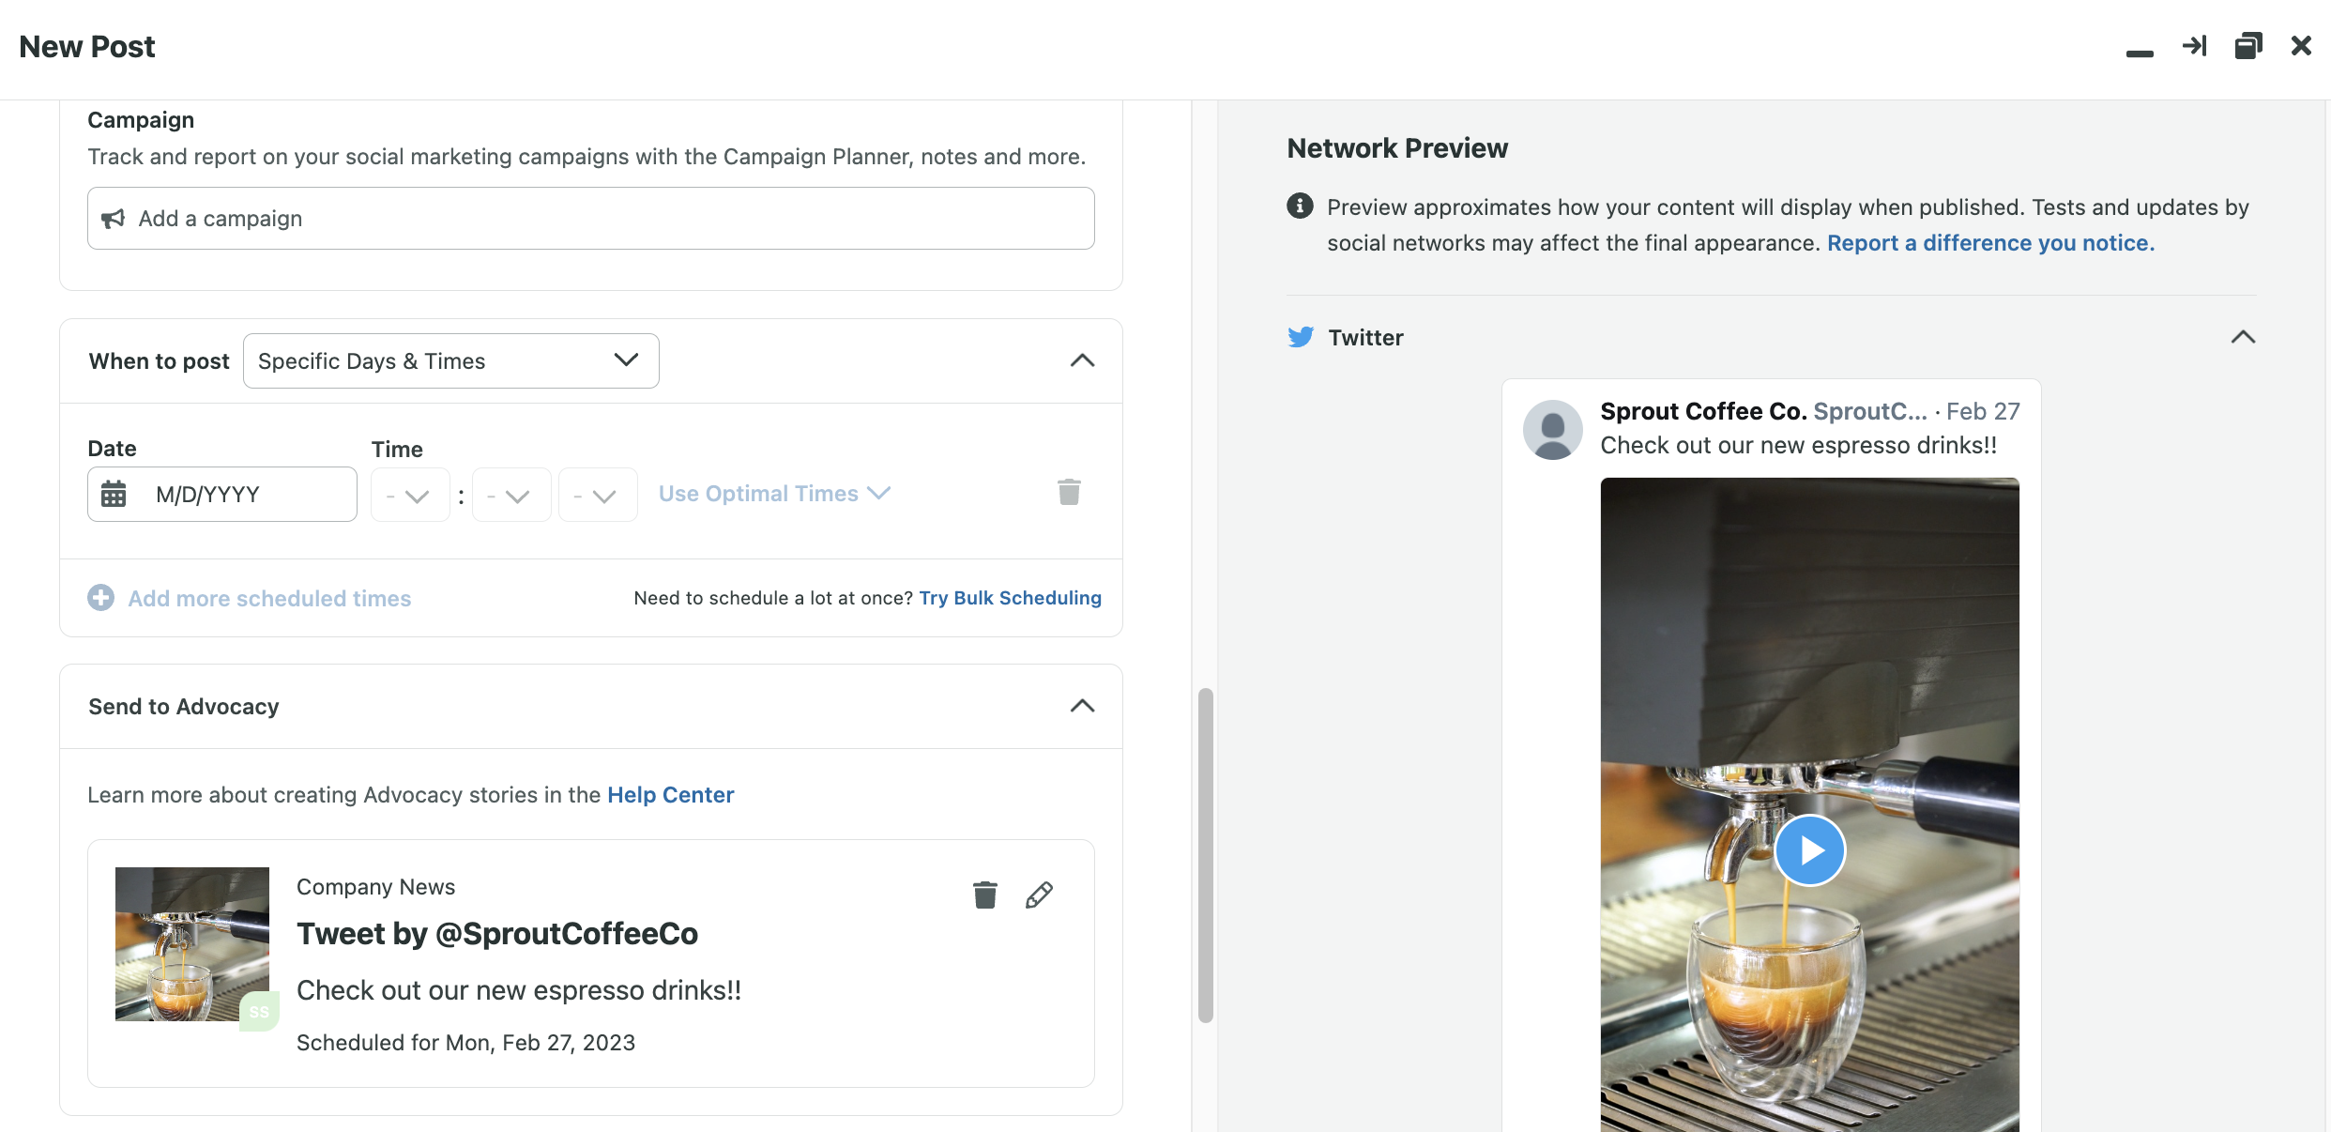
Task: Delete the Advocacy story
Action: (x=984, y=895)
